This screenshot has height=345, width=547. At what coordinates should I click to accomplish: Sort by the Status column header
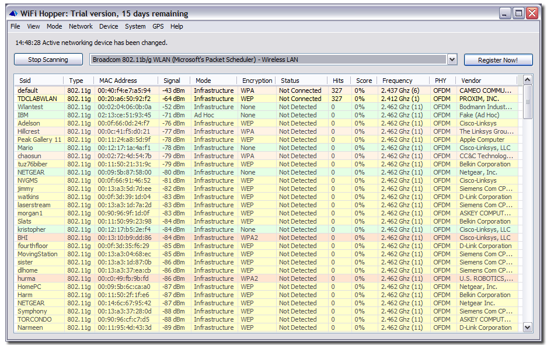pos(301,81)
